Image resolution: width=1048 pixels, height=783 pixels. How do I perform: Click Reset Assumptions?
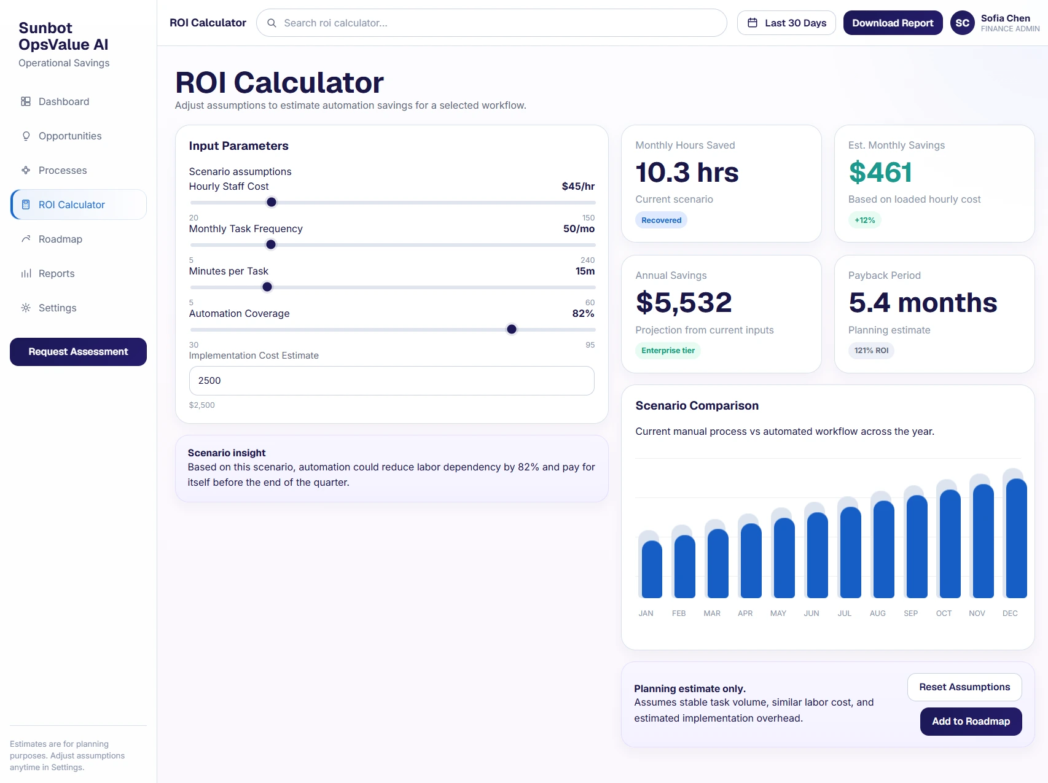pos(964,687)
